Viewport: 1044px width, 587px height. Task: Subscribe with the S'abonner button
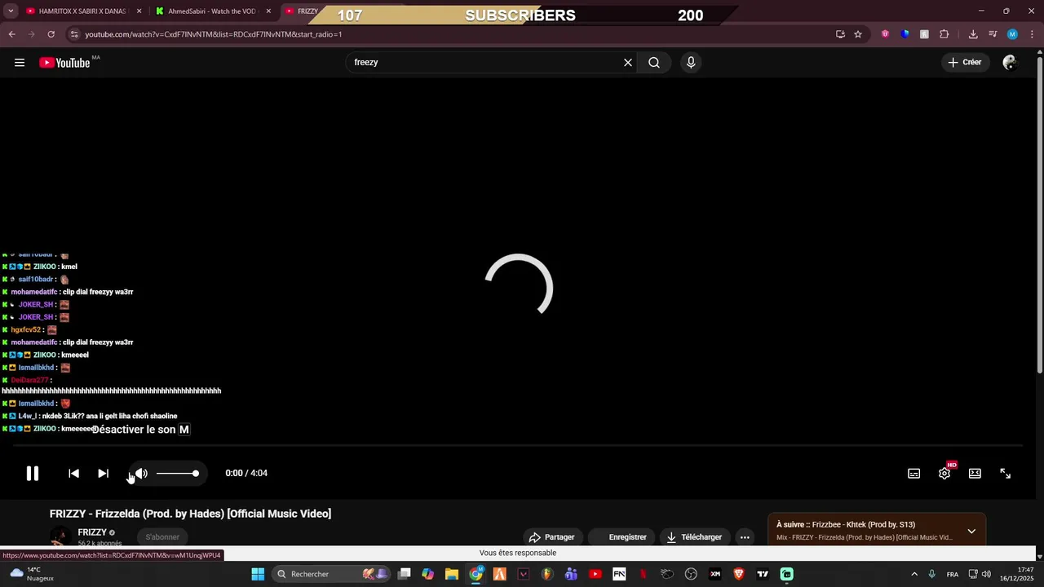162,537
